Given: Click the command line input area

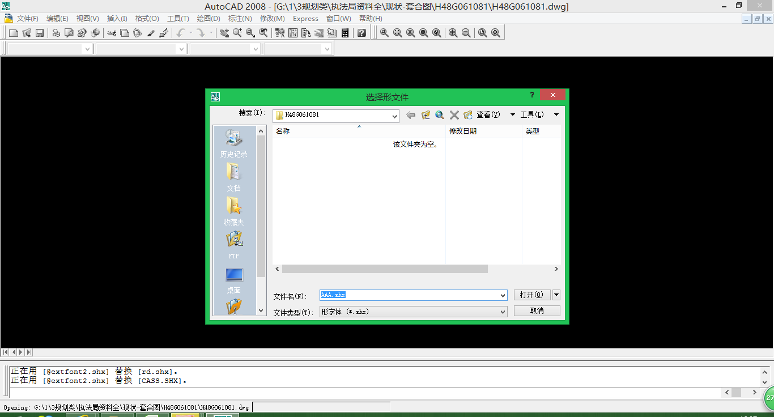Looking at the screenshot, I should click(x=365, y=392).
